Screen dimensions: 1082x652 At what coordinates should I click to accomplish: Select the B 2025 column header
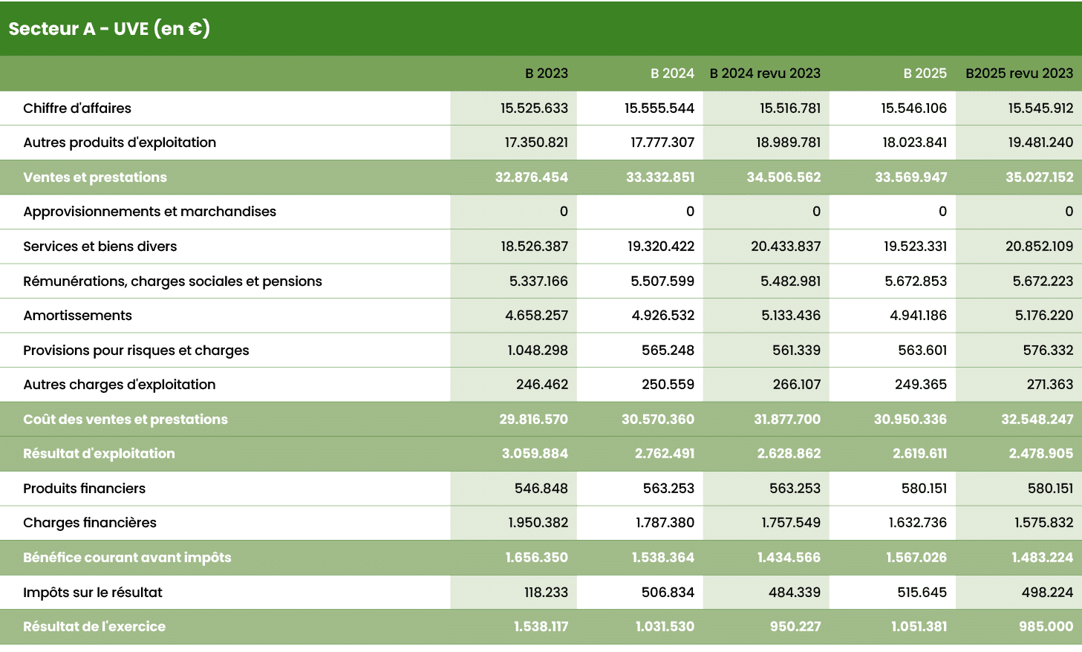point(925,73)
